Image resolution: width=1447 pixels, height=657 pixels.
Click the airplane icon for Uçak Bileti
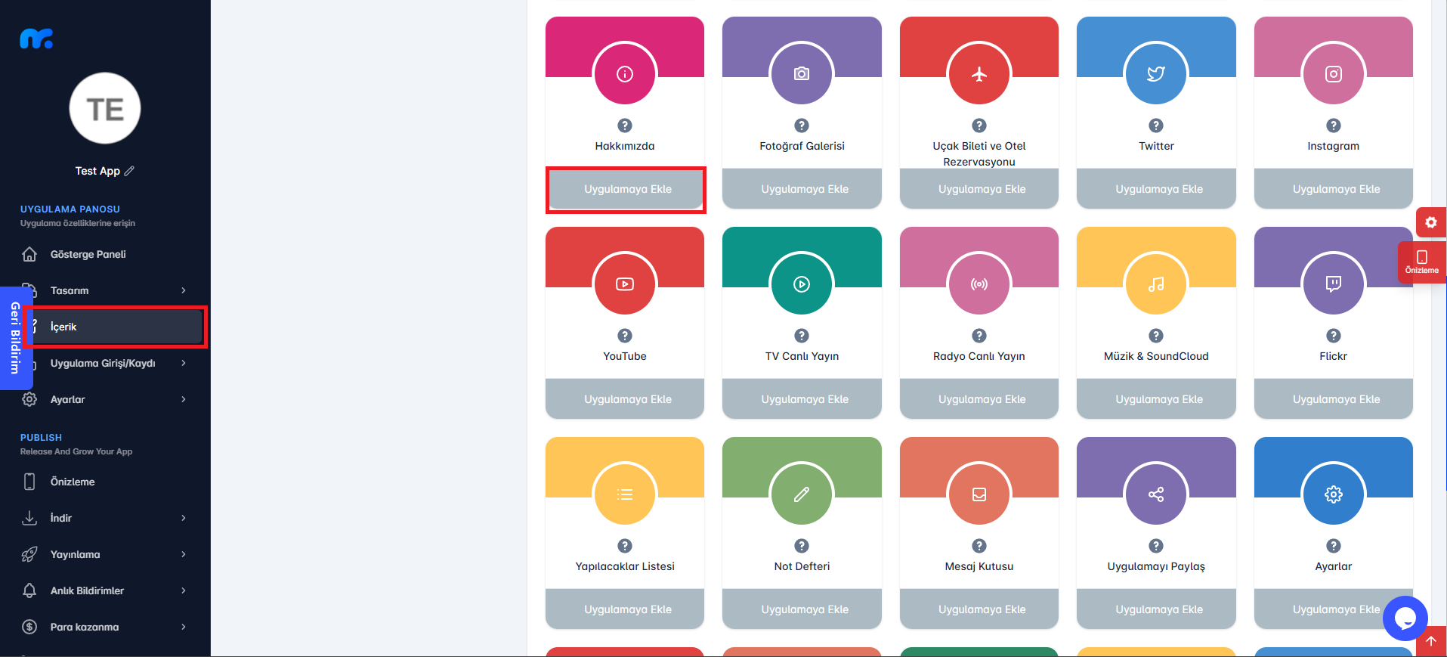tap(979, 74)
